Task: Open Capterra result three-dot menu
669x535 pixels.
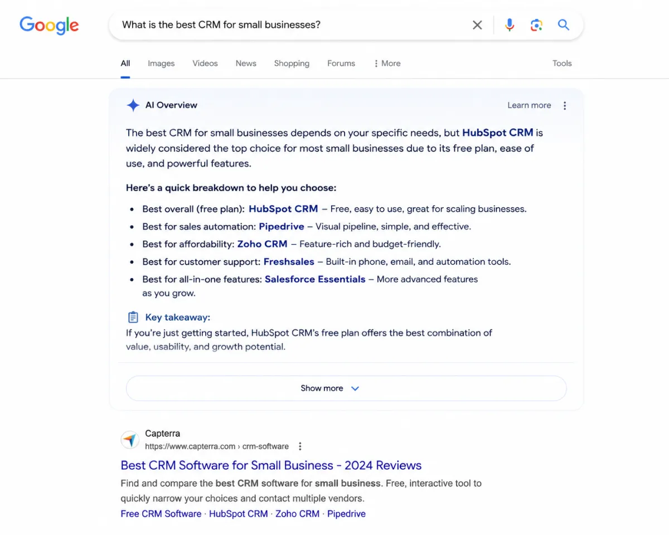Action: point(300,446)
